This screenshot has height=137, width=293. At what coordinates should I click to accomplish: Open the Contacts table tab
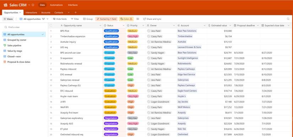59,12
